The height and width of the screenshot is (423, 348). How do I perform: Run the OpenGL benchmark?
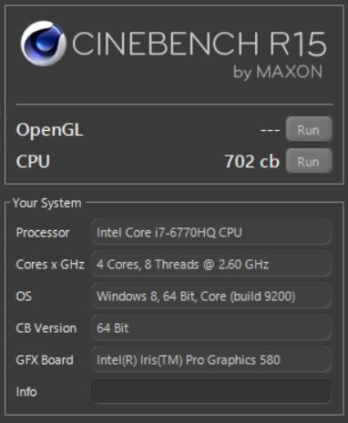tap(309, 130)
